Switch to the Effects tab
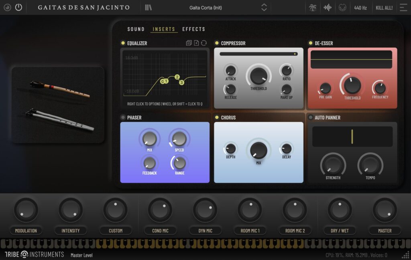This screenshot has height=260, width=411. 194,29
